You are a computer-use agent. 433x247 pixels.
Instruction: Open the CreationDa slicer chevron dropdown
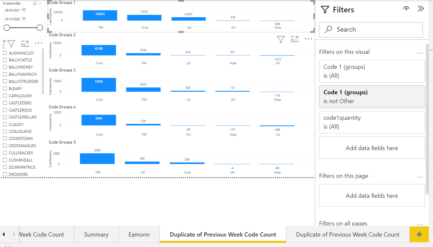point(40,3)
